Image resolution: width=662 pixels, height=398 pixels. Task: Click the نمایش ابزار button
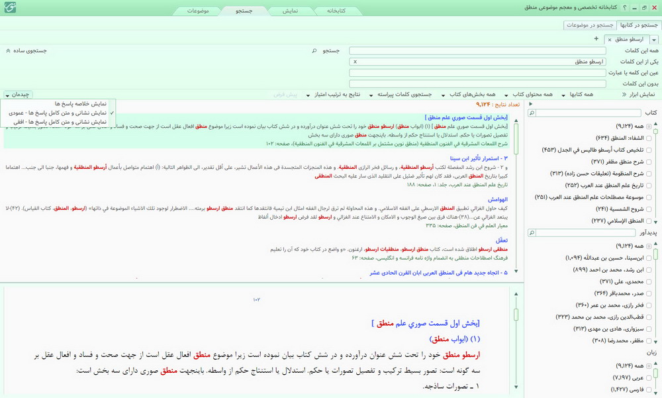point(642,95)
